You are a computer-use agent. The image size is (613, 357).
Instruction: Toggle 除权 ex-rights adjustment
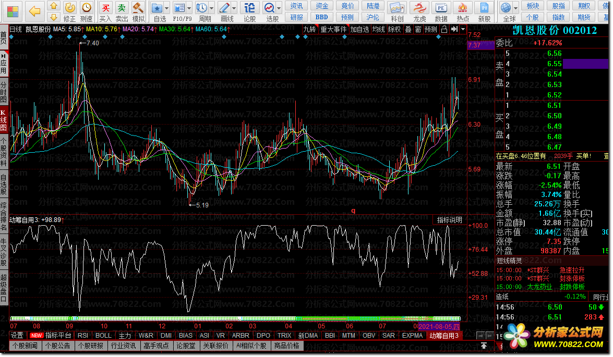[394, 29]
